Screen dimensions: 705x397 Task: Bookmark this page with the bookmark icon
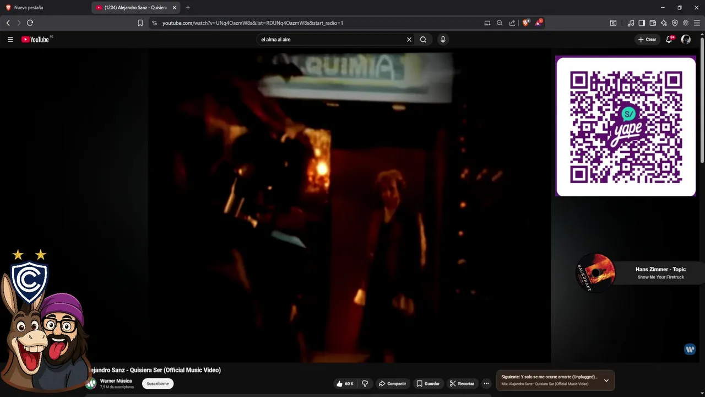(140, 23)
